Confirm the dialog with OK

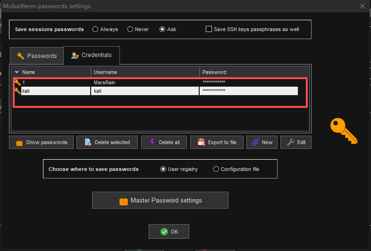click(169, 232)
